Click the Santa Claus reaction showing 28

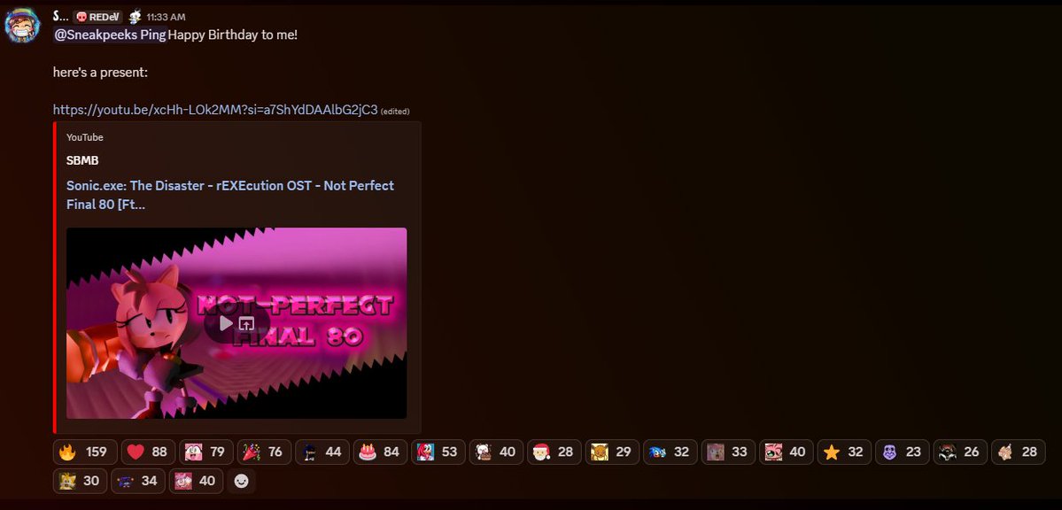tap(554, 452)
